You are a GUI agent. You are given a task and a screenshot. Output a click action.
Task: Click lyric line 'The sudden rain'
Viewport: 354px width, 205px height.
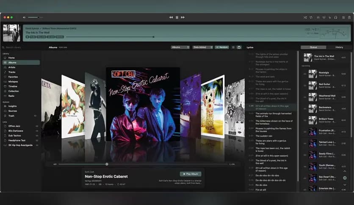point(264,136)
